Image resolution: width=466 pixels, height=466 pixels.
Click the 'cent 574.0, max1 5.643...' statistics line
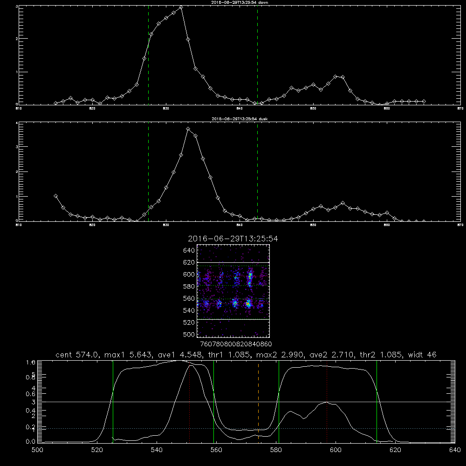[246, 355]
